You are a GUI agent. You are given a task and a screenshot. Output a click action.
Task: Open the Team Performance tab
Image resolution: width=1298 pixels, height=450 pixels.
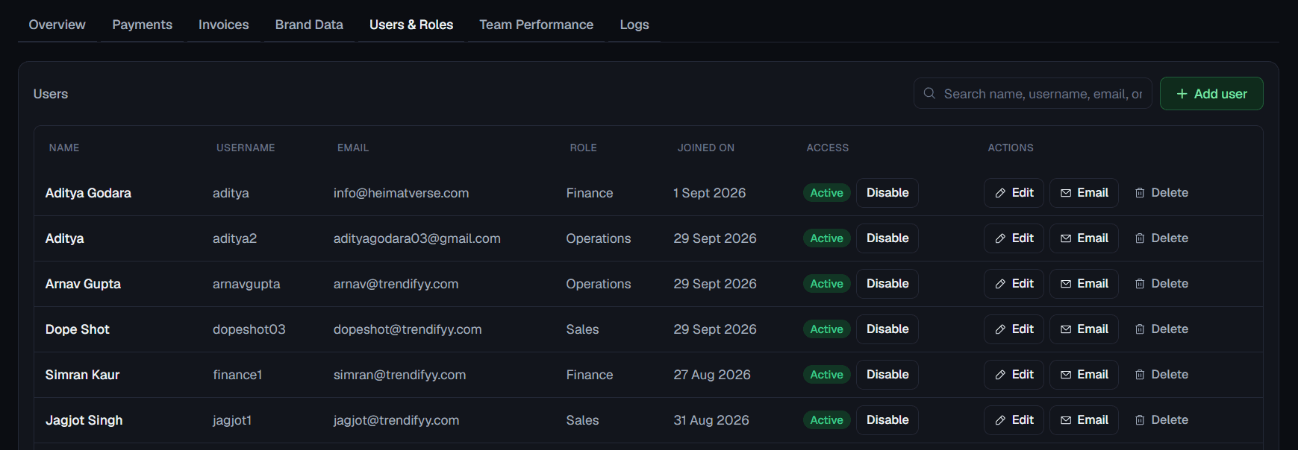point(536,25)
